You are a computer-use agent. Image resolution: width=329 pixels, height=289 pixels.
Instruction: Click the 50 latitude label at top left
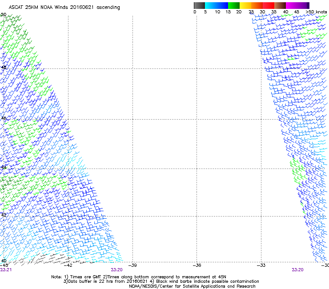(4, 15)
